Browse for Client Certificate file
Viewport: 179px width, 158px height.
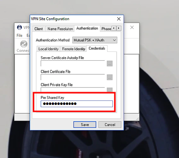click(110, 77)
